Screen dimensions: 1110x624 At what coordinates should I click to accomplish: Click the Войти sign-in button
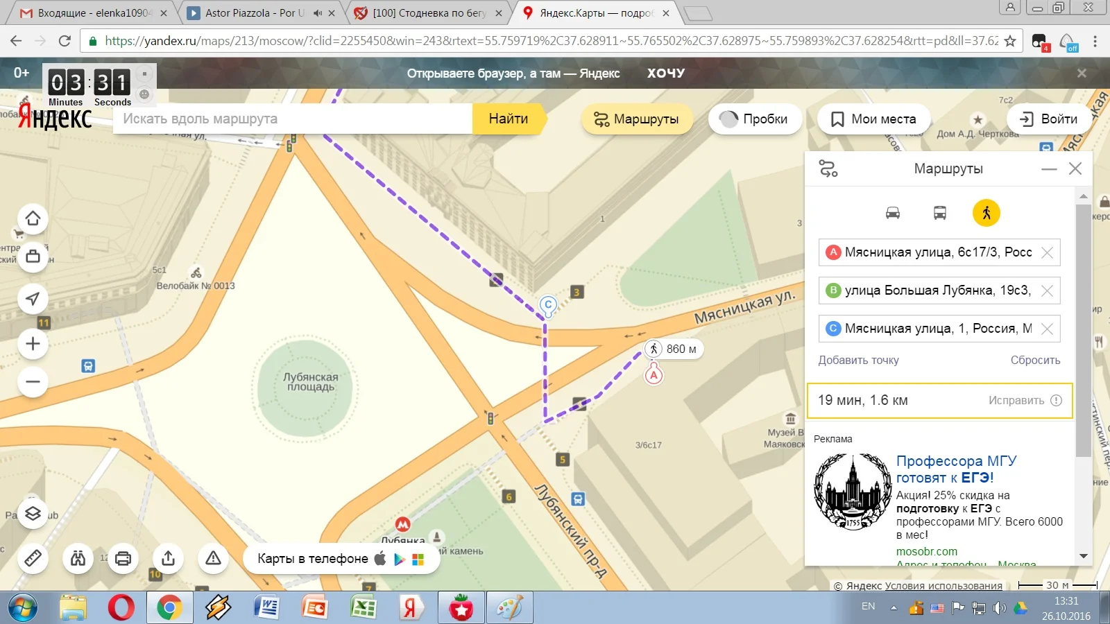[x=1049, y=119]
